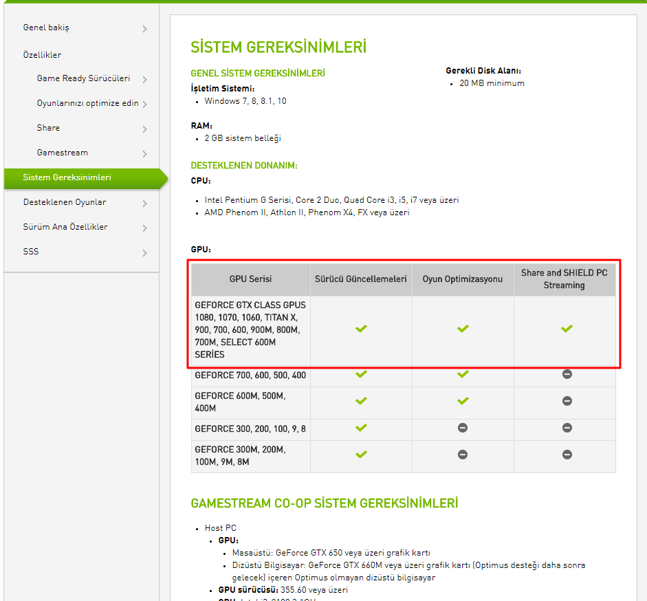Click GAMESTREAM CO-OP SİSTEM GEREKSİNİMLERİ heading

(x=325, y=503)
